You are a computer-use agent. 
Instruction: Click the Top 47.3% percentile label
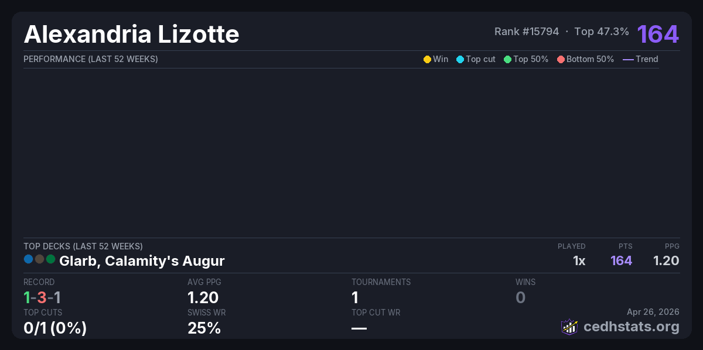click(x=602, y=32)
